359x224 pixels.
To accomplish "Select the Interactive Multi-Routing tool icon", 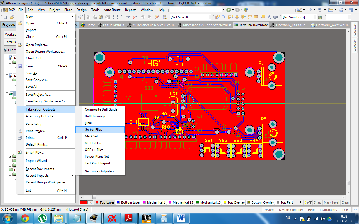I will point(224,17).
